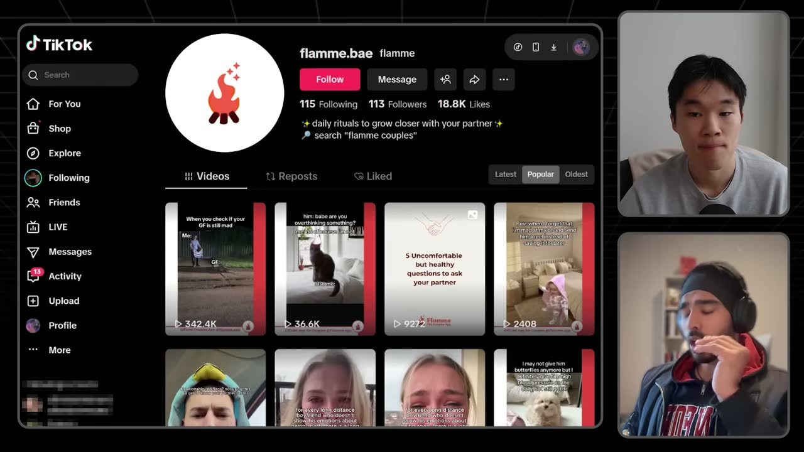Open the 115 Following list
This screenshot has height=452, width=804.
point(329,104)
